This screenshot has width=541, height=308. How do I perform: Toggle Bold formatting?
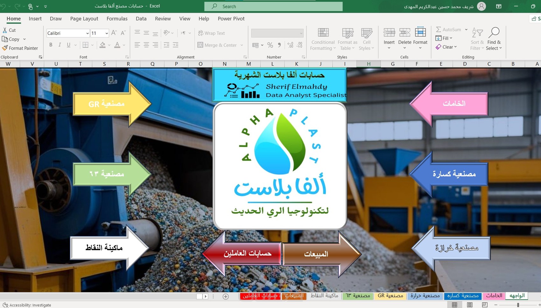(x=51, y=45)
